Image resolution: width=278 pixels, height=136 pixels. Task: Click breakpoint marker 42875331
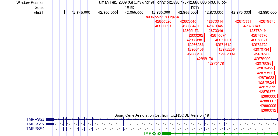tap(243, 21)
